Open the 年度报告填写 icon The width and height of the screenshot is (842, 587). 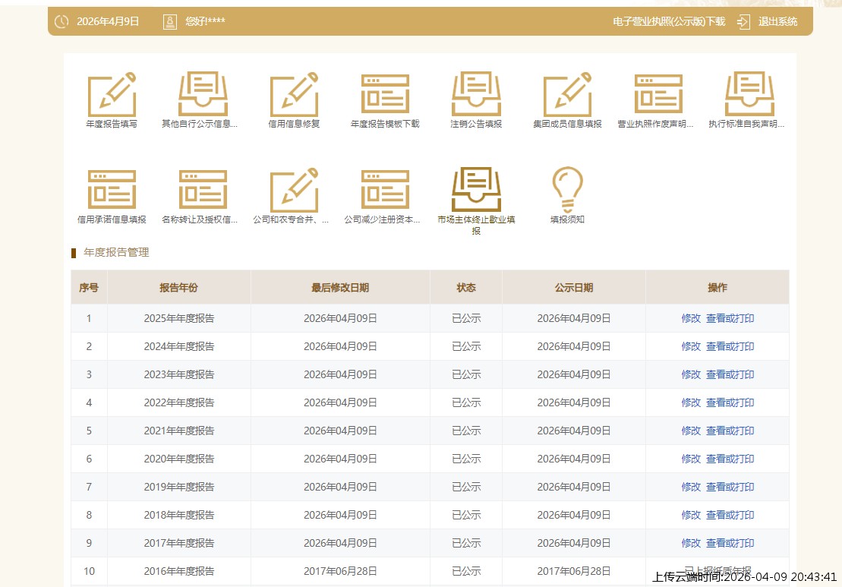pyautogui.click(x=112, y=96)
